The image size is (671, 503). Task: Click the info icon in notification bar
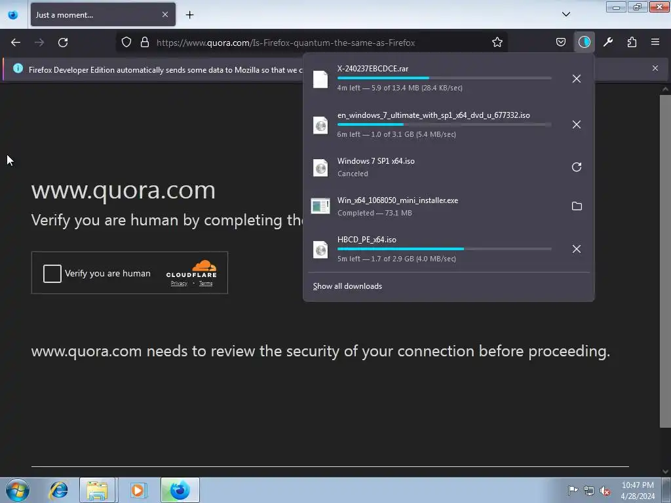pyautogui.click(x=18, y=68)
